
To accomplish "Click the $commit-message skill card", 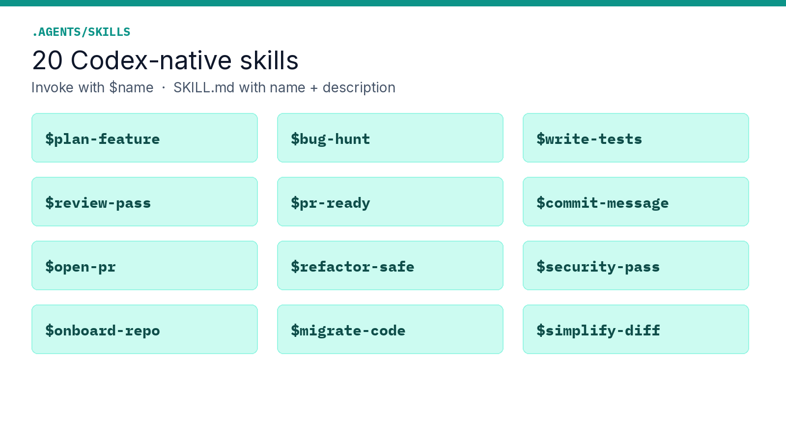I will 636,202.
